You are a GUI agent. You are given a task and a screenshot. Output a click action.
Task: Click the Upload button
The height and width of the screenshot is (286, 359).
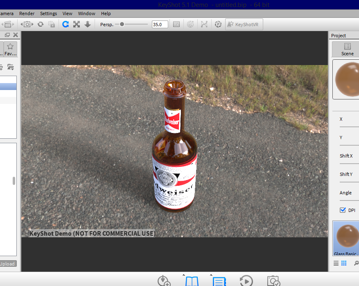point(8,264)
